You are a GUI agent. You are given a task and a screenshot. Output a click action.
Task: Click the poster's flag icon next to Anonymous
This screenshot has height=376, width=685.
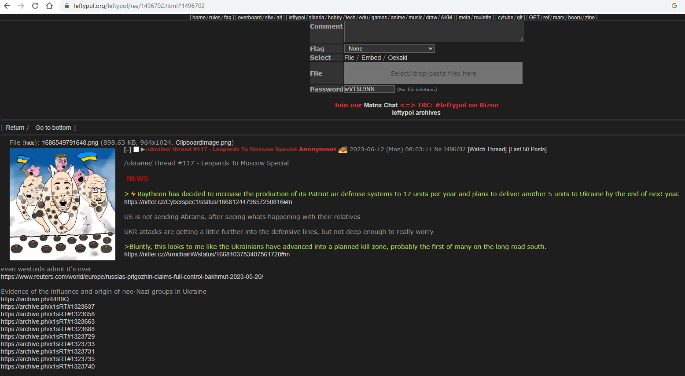(343, 150)
